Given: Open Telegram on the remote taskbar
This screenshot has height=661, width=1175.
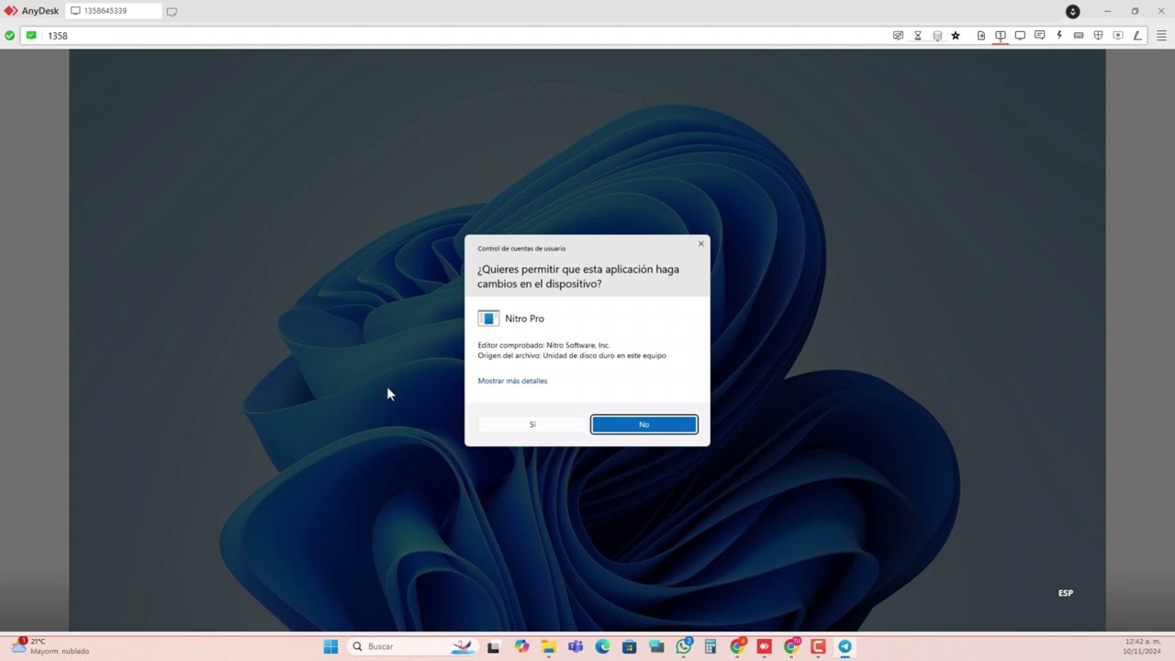Looking at the screenshot, I should [x=845, y=646].
